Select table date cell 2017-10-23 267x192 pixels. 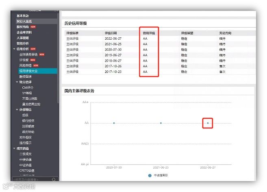[x=113, y=72]
